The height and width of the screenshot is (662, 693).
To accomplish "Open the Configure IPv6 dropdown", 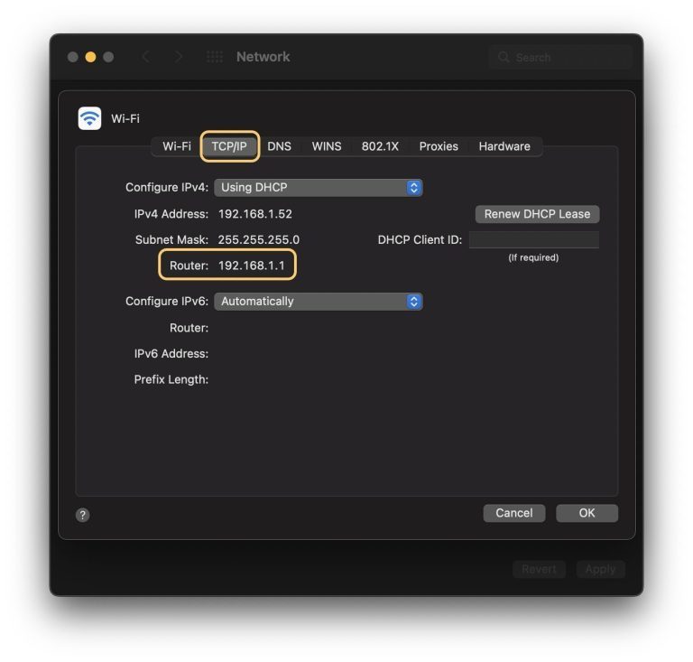I will coord(319,301).
